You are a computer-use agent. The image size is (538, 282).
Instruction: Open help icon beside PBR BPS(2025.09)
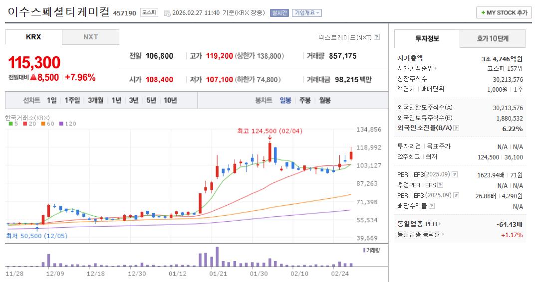(x=456, y=195)
